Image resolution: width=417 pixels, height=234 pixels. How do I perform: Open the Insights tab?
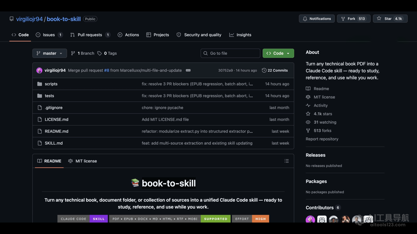[240, 35]
